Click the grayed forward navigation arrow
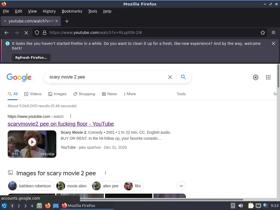280x210 pixels. [16, 33]
